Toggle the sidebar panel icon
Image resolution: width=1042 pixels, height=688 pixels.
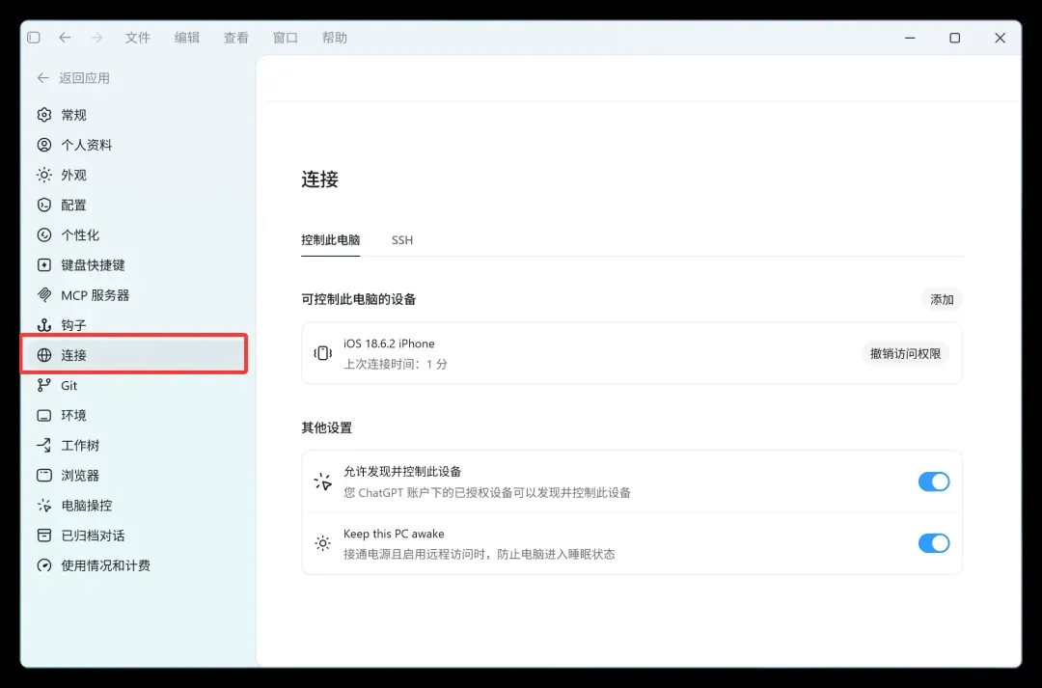click(34, 38)
